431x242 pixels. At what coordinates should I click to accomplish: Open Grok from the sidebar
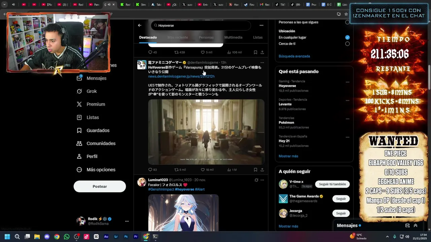click(x=87, y=91)
